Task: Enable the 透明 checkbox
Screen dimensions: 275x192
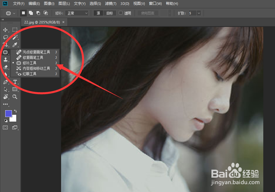Action: click(121, 13)
